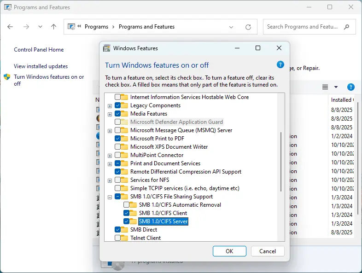Image resolution: width=362 pixels, height=273 pixels.
Task: Click the folder icon of SMB Direct
Action: [x=124, y=230]
